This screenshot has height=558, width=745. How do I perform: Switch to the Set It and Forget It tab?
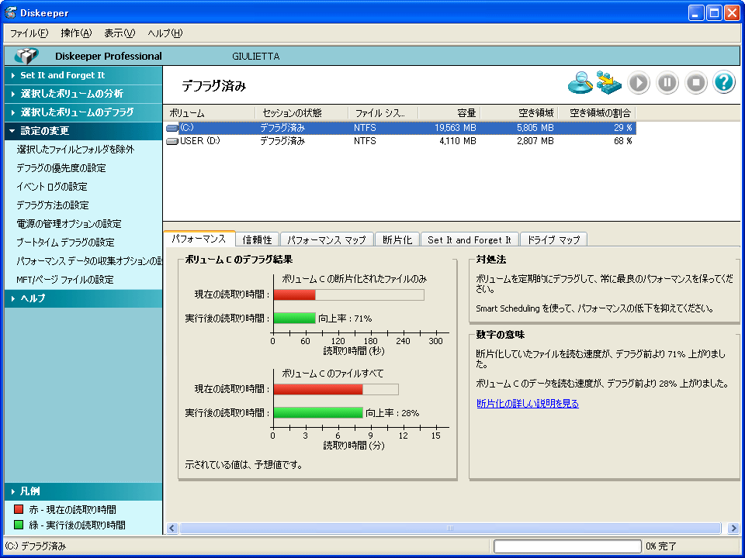pos(470,240)
